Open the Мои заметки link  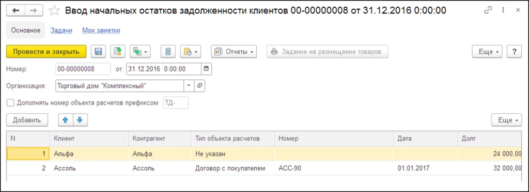(101, 30)
